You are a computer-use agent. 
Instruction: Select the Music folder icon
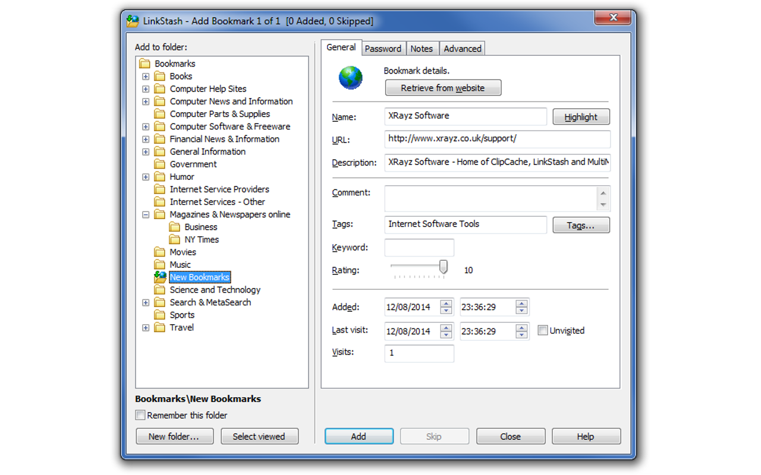[159, 264]
